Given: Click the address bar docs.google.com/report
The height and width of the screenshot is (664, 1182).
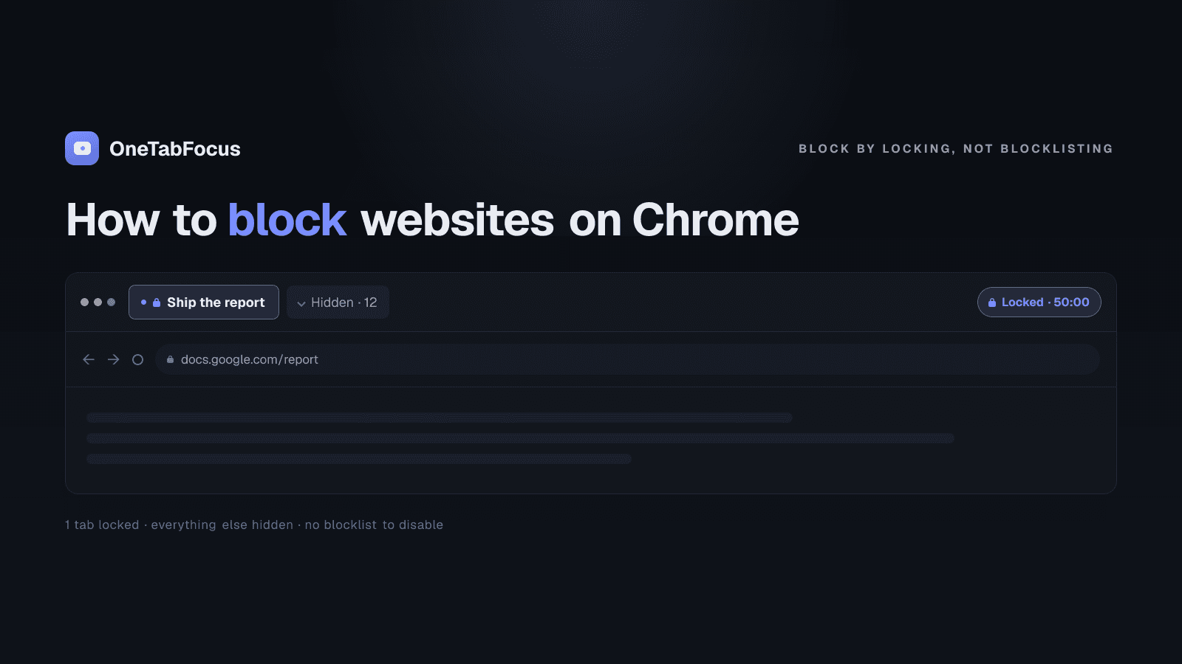Looking at the screenshot, I should point(627,359).
